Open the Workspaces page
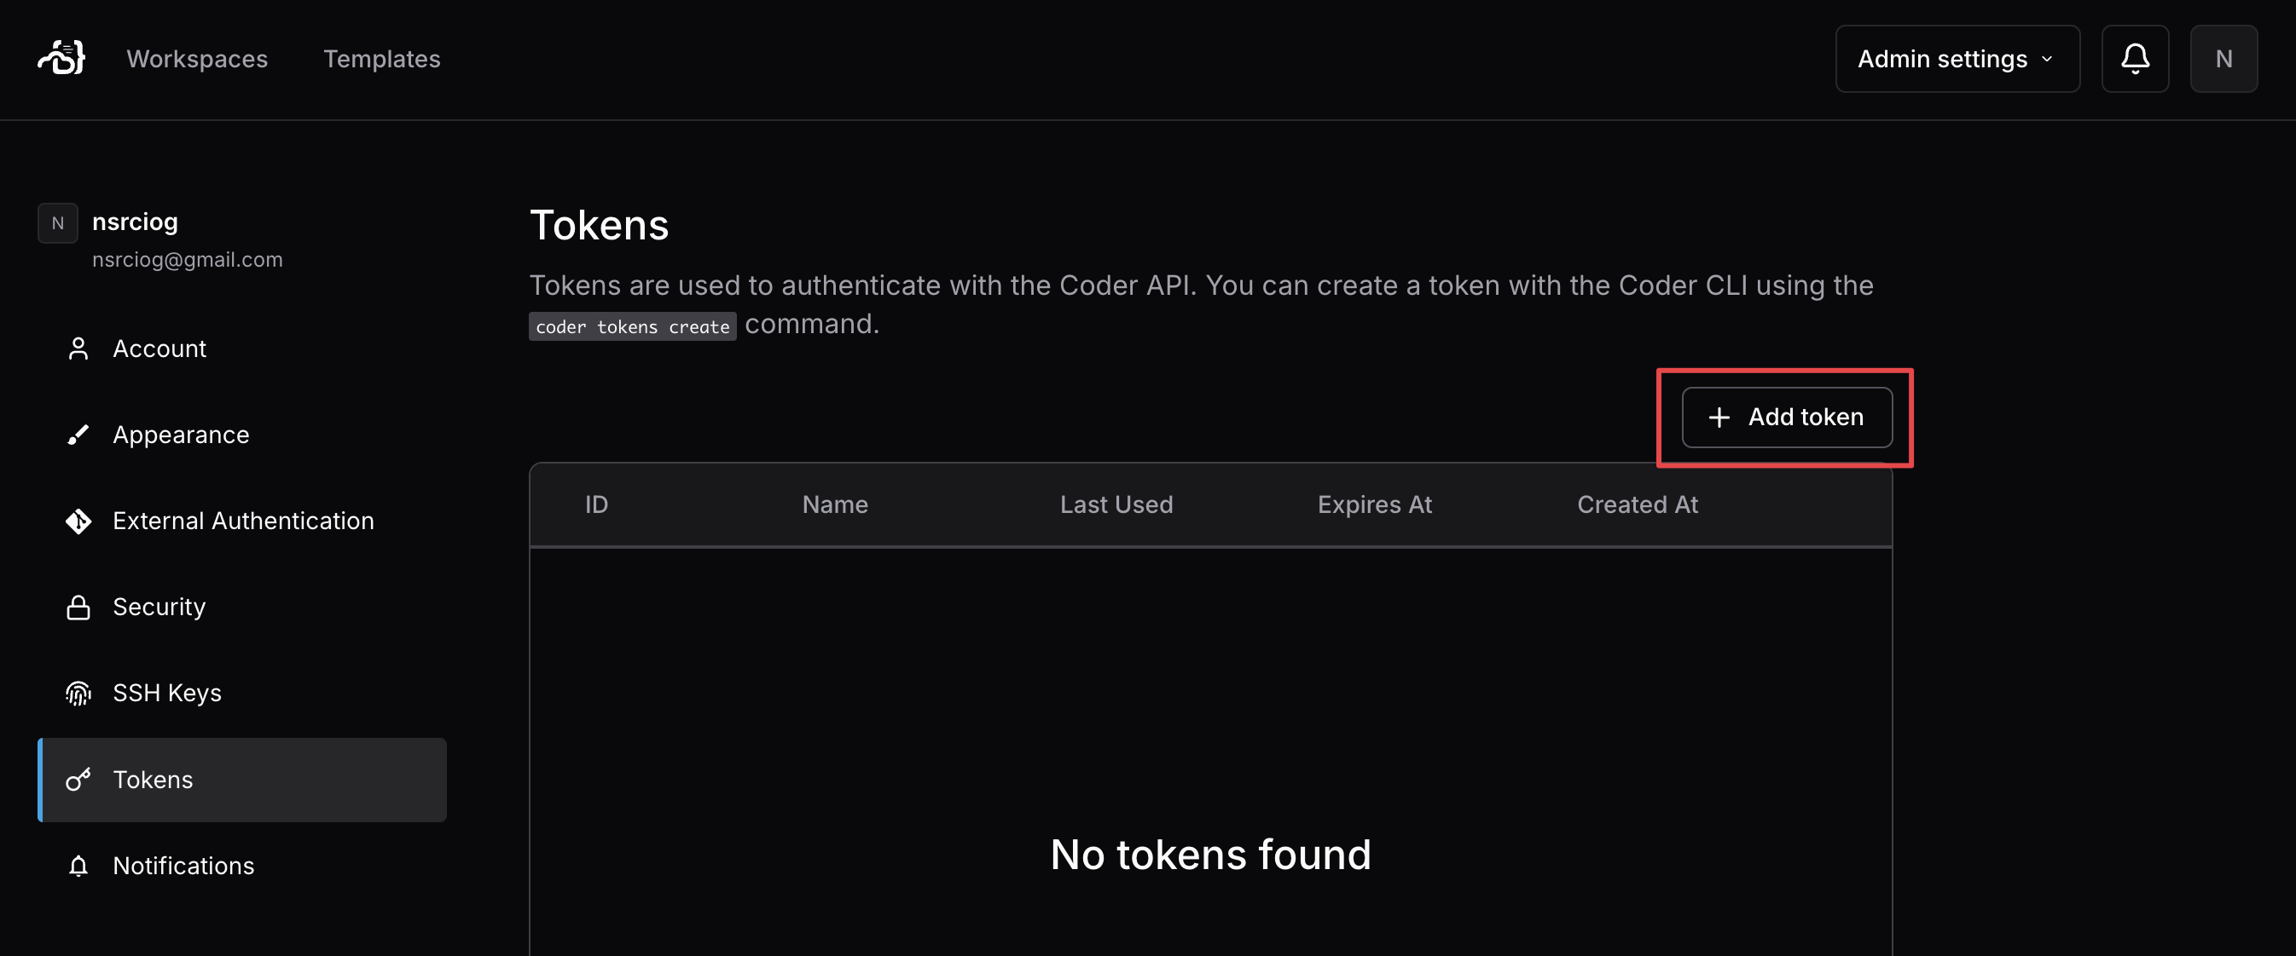 point(197,59)
